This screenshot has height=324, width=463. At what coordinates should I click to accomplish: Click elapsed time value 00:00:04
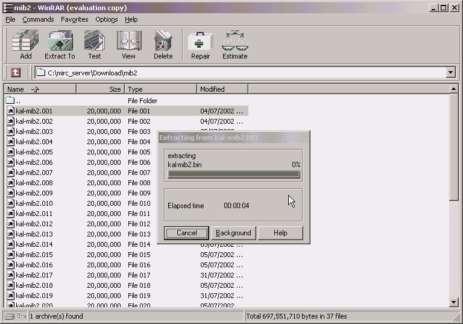point(236,206)
